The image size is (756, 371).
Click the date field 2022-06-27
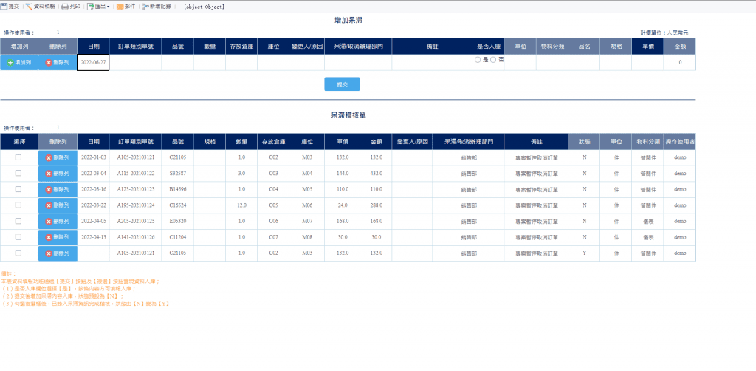point(93,63)
